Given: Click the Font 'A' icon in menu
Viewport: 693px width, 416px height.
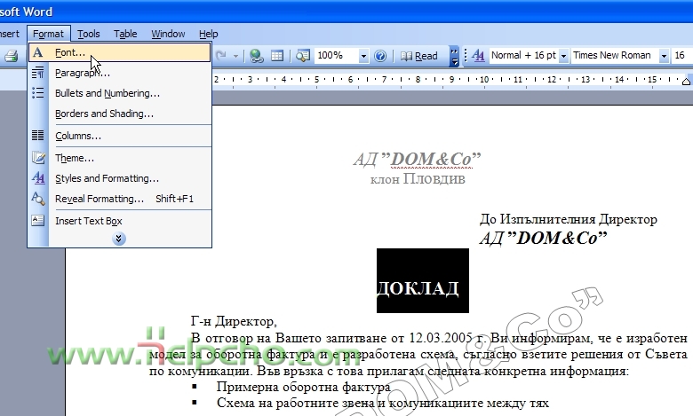Looking at the screenshot, I should point(38,52).
